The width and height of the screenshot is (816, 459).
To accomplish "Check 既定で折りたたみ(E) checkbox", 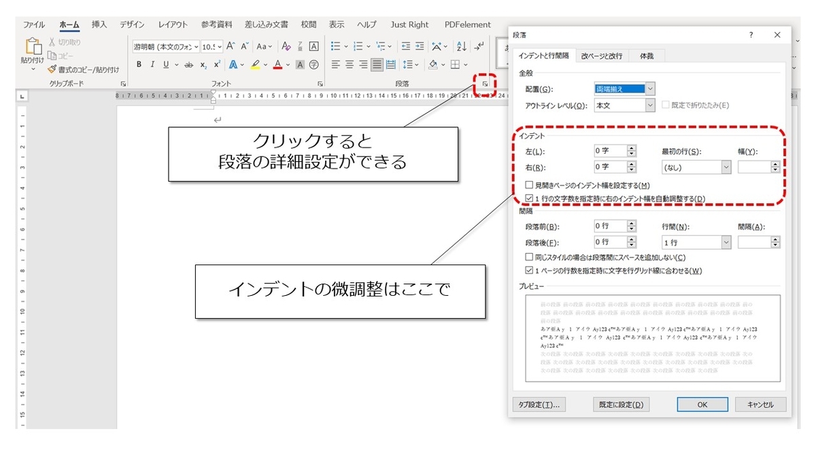I will click(665, 105).
